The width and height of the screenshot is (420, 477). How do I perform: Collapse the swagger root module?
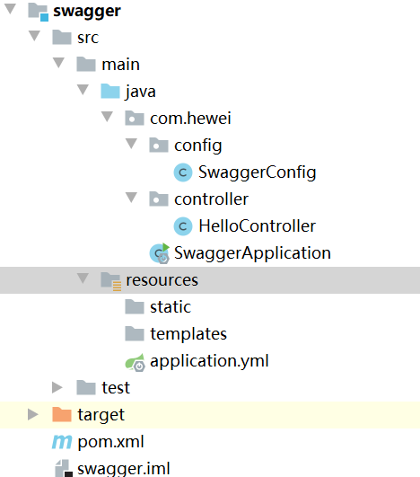pyautogui.click(x=10, y=8)
